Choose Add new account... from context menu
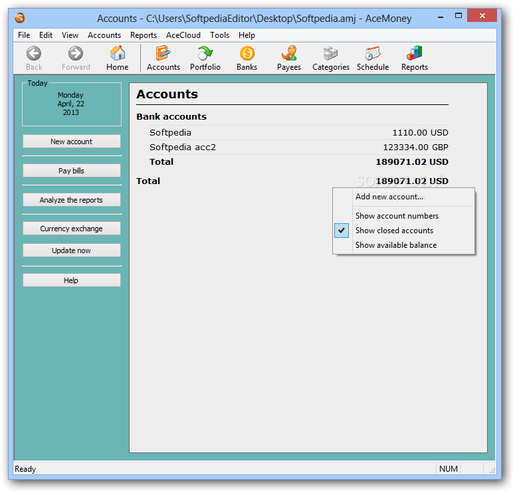515x493 pixels. [x=389, y=197]
